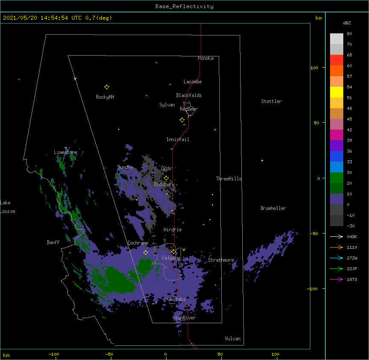Click the Strathmore label
369x360 pixels.
click(x=221, y=260)
